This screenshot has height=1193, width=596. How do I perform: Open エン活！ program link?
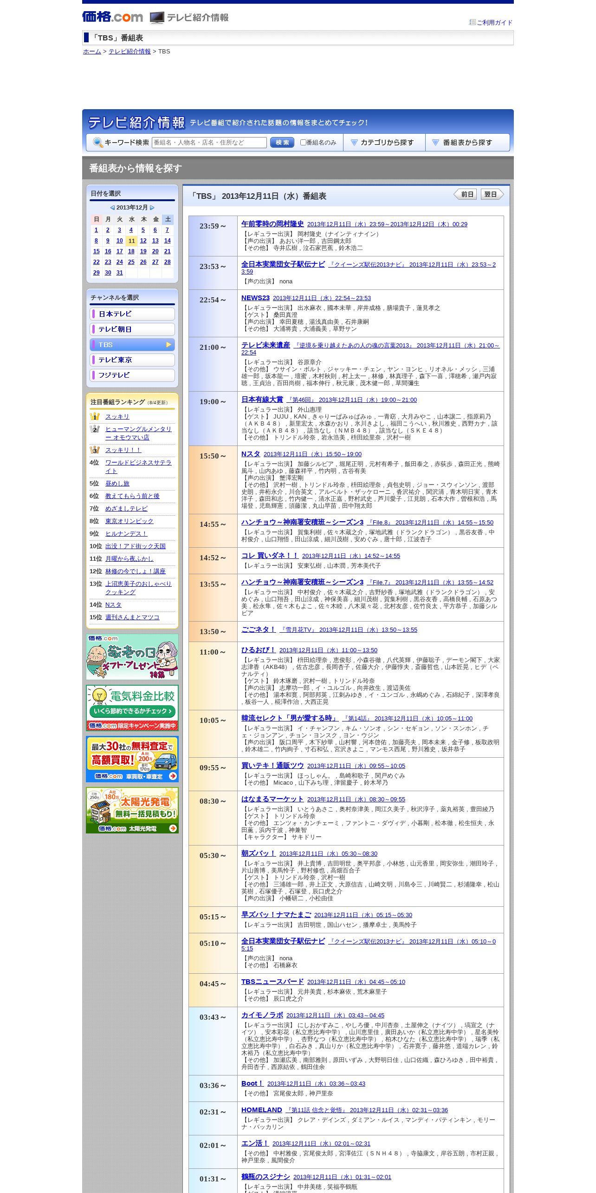pyautogui.click(x=255, y=1143)
